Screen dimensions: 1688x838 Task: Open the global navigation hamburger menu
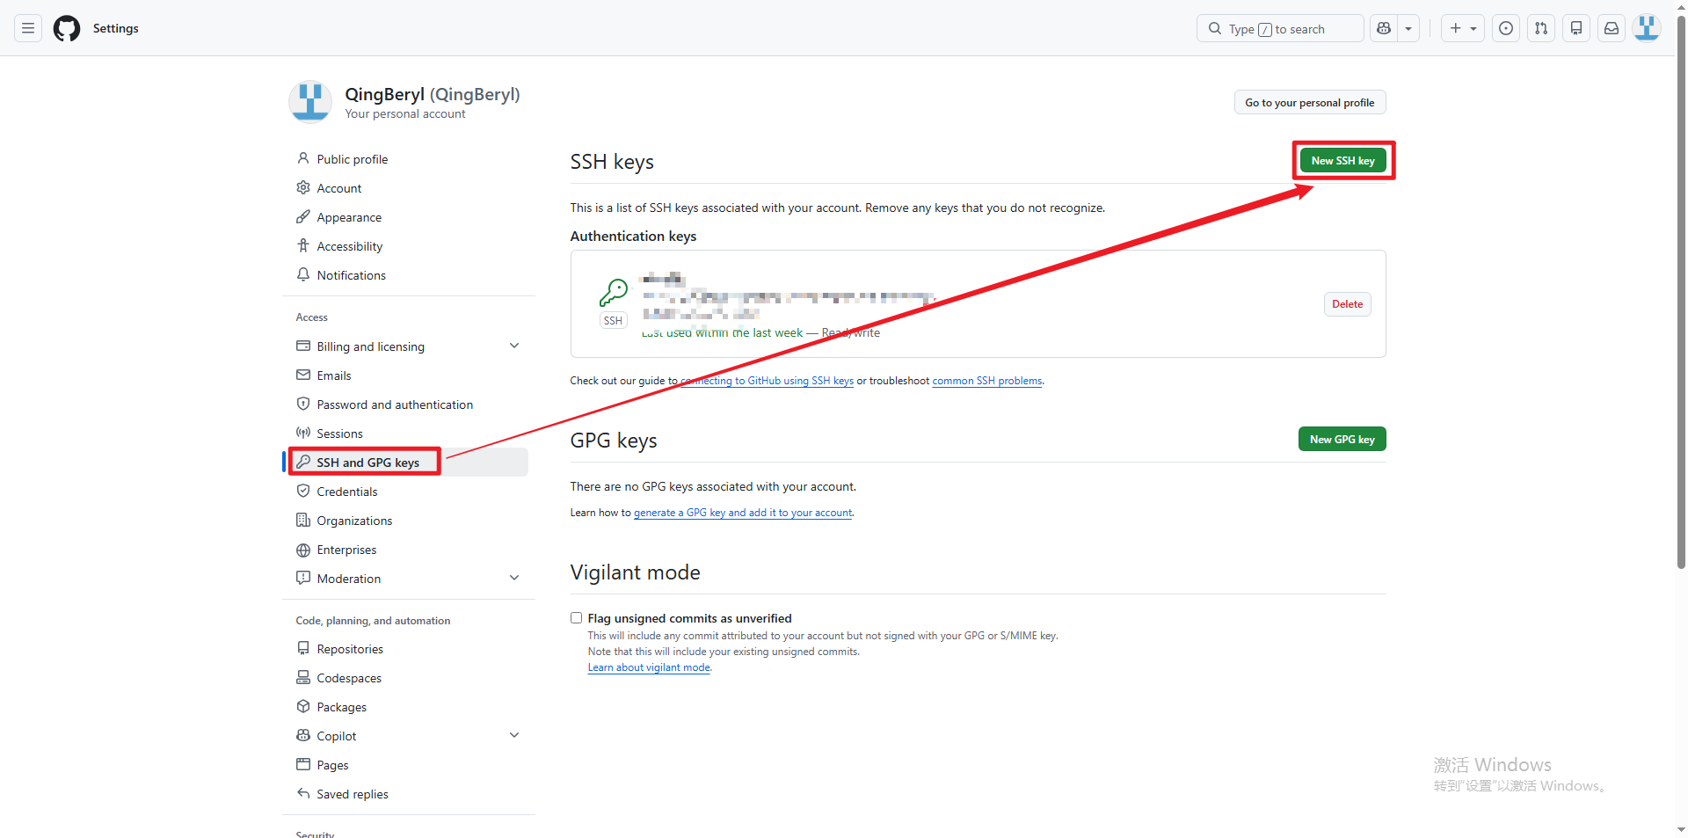click(x=28, y=28)
